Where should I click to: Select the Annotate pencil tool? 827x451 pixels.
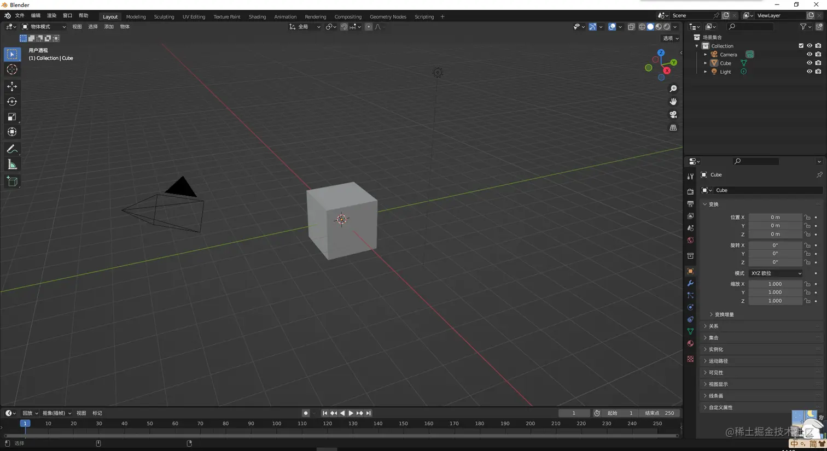pos(12,149)
